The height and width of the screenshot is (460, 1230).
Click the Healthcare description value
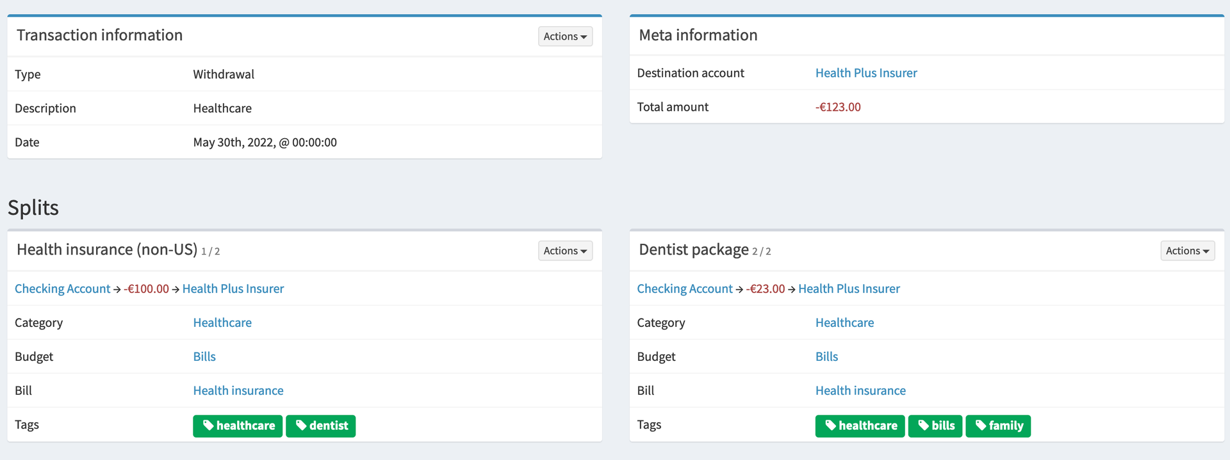coord(222,108)
